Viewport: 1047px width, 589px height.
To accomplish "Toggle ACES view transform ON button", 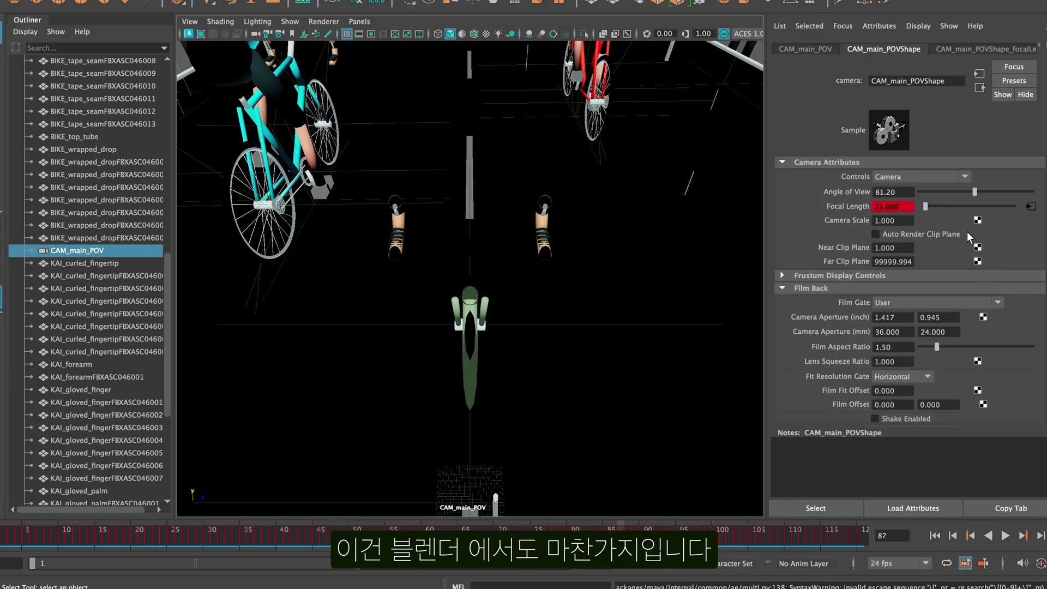I will pos(724,34).
